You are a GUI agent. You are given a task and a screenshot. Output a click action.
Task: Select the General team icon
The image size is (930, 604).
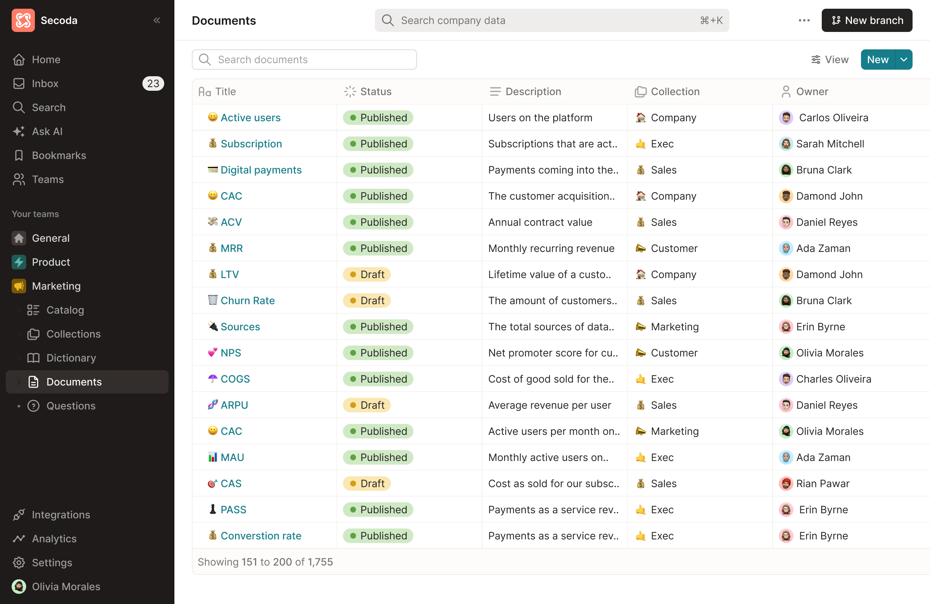pos(19,238)
